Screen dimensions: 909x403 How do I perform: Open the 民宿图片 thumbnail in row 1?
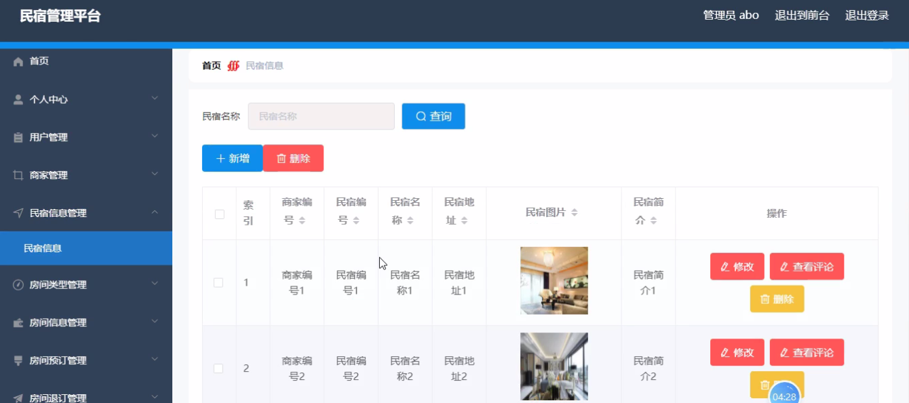click(554, 281)
